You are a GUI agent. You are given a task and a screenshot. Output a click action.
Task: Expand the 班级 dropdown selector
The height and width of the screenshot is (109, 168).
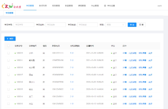pyautogui.click(x=115, y=25)
